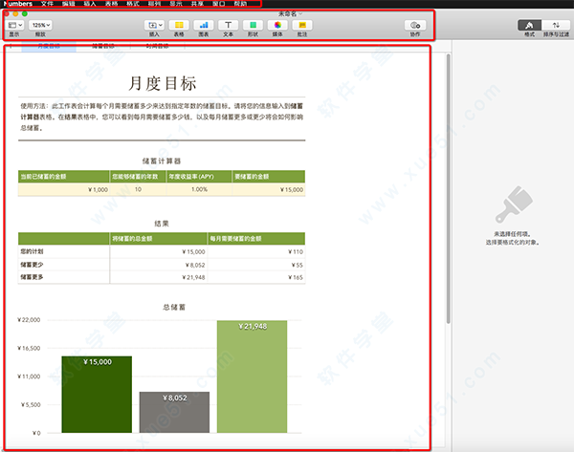The image size is (574, 452).
Task: Switch to the third sheet tab
Action: pyautogui.click(x=158, y=47)
